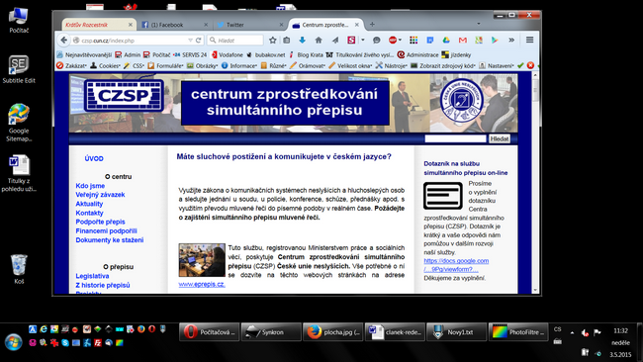Image resolution: width=643 pixels, height=362 pixels.
Task: Open the Obrázky developer toolbar dropdown
Action: click(x=202, y=65)
